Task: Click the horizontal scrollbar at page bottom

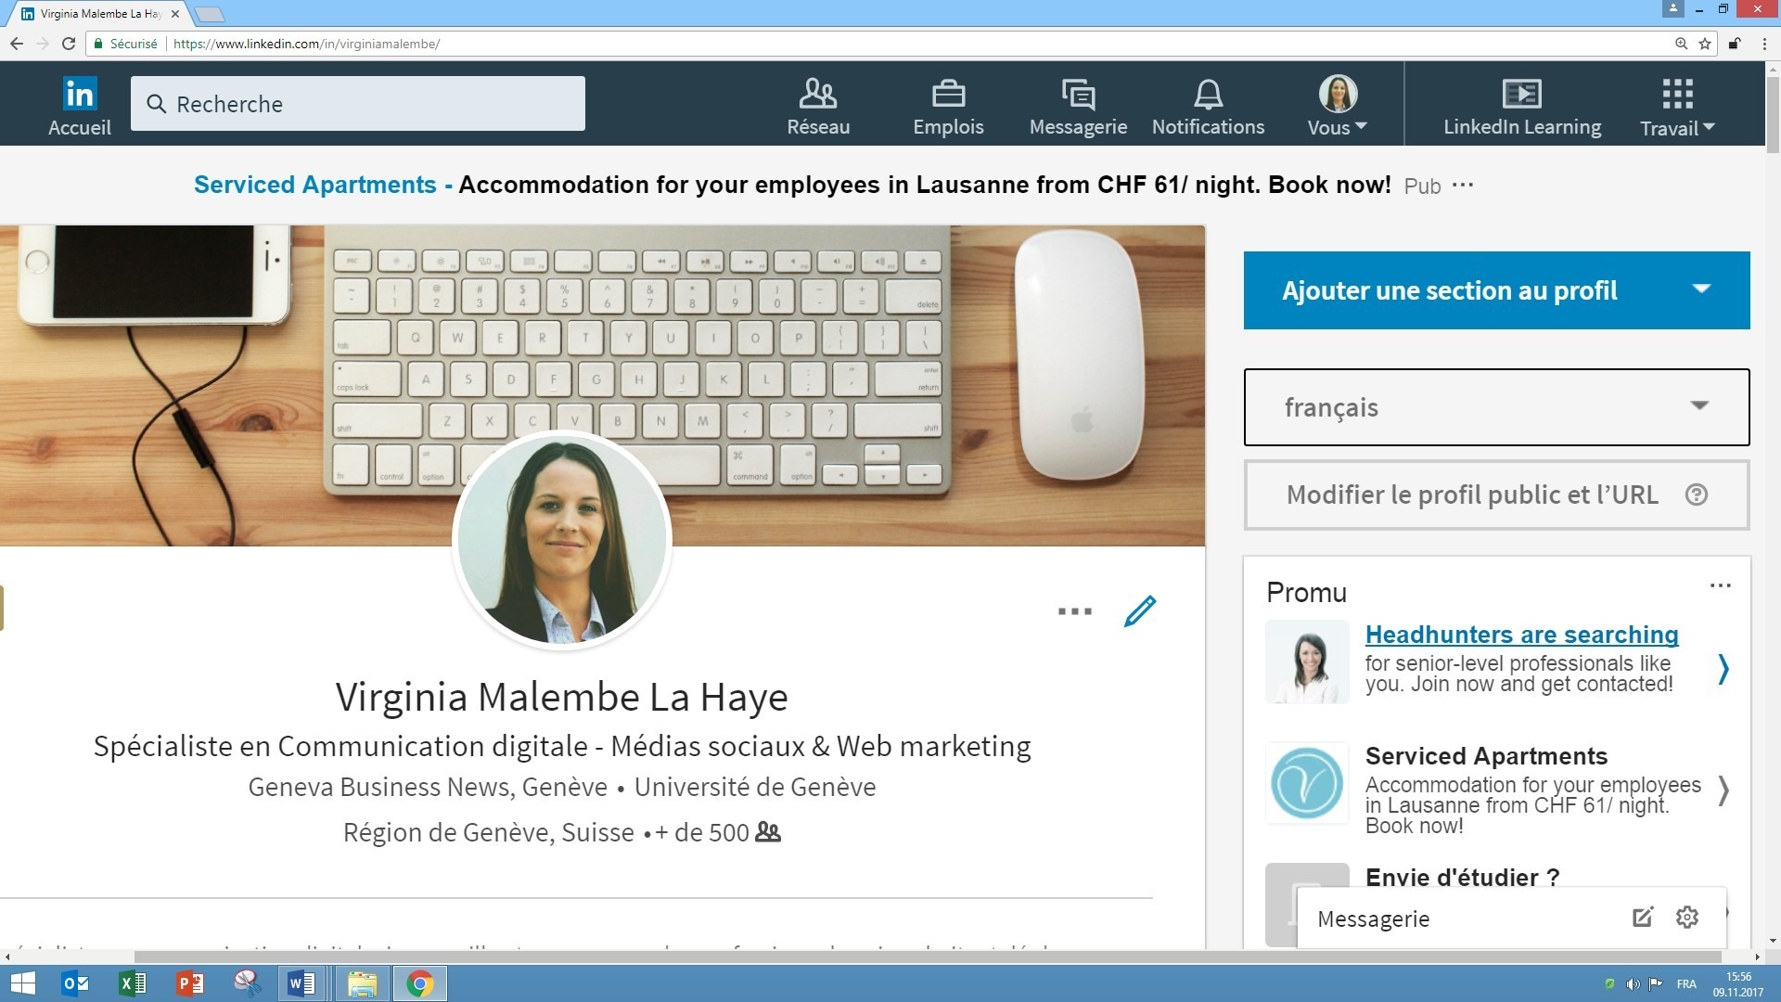Action: point(928,957)
